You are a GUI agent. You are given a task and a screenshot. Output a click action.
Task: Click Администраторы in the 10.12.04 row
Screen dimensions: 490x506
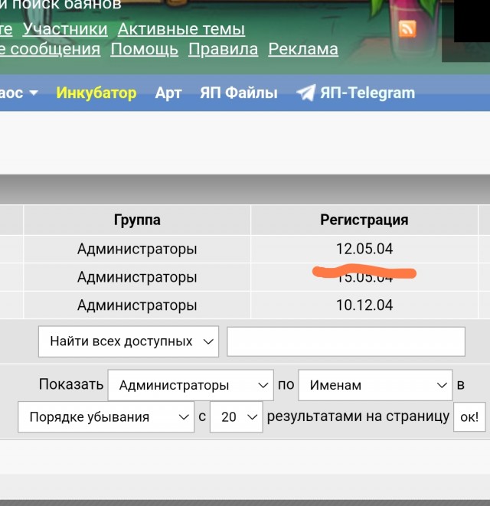click(137, 305)
